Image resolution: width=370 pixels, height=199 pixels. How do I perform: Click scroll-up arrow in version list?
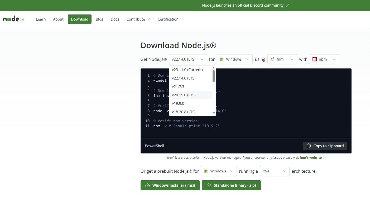click(x=214, y=68)
